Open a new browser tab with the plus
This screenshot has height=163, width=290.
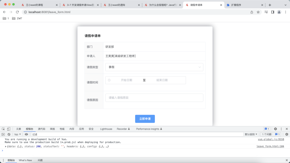(x=270, y=5)
